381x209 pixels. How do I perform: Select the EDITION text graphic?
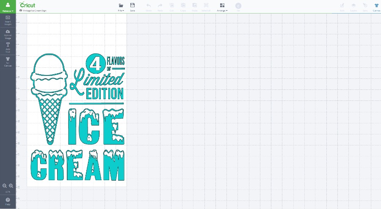coord(105,94)
